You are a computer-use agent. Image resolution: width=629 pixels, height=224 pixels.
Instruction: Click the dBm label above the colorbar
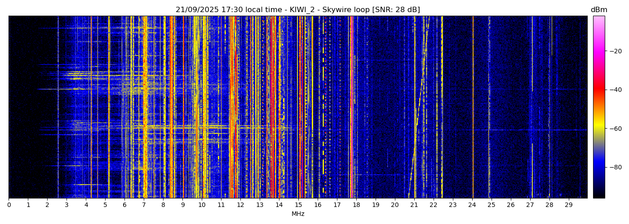(598, 10)
